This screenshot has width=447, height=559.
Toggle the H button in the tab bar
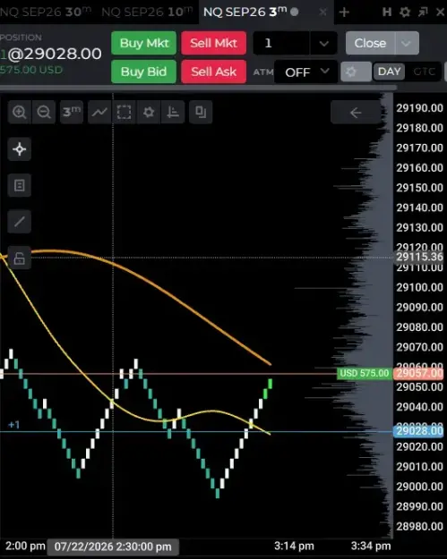387,13
